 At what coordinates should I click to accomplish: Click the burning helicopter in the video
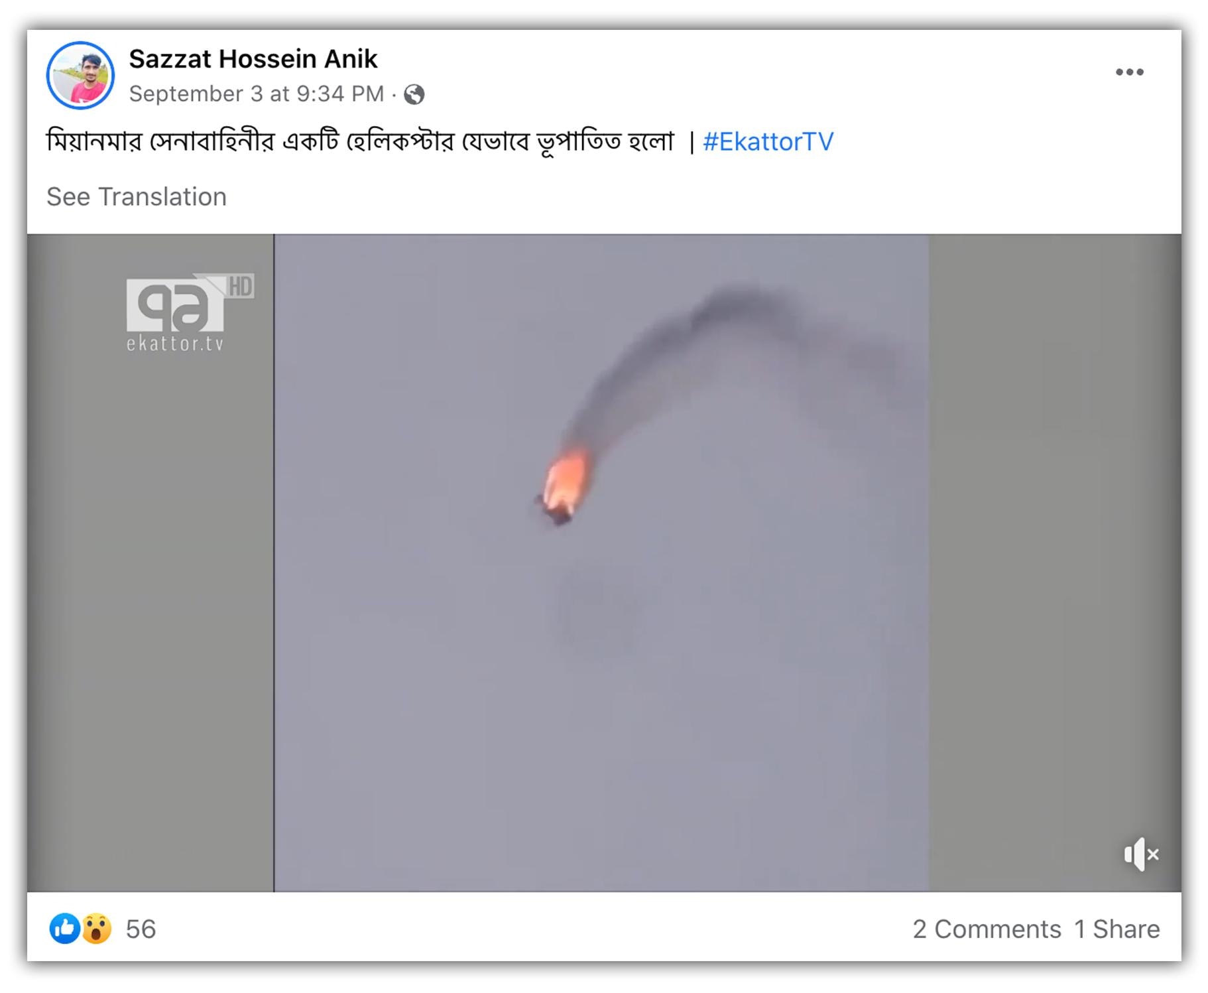tap(562, 488)
